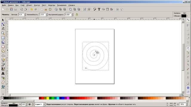Select the 3D Box tool

click(x=3, y=42)
